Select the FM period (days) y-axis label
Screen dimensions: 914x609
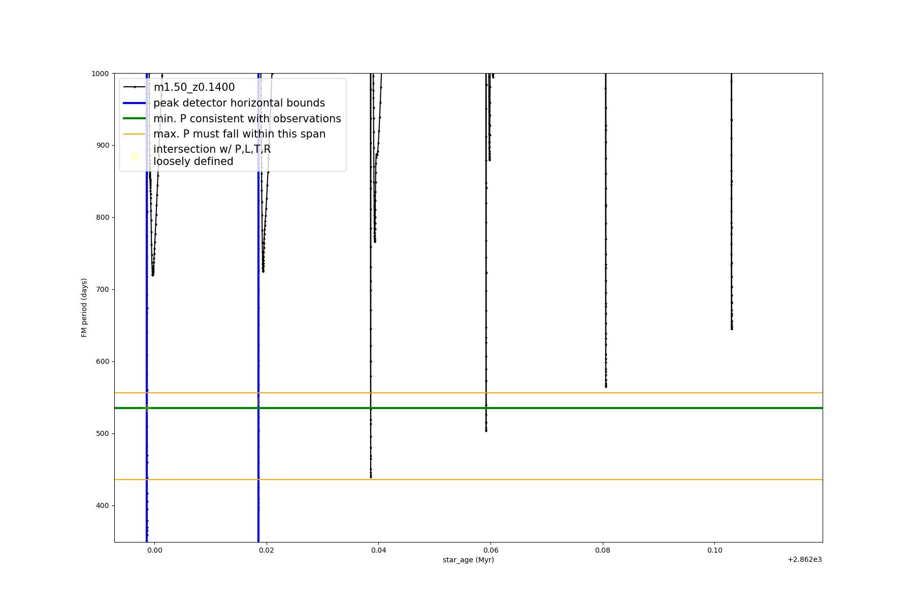[x=84, y=308]
